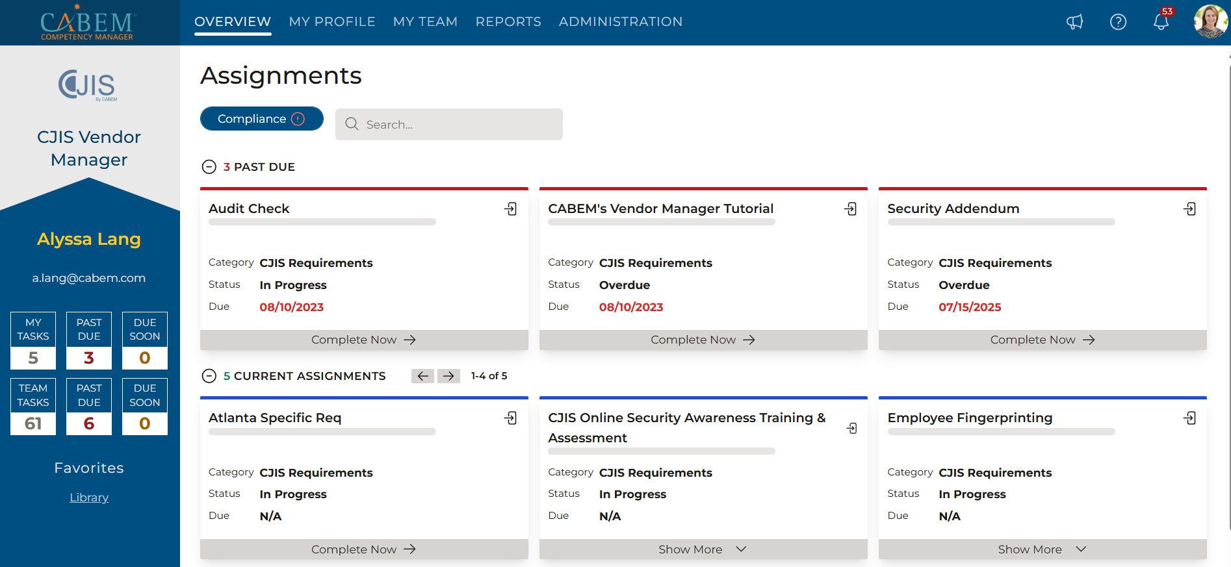
Task: Toggle the Compliance filter button
Action: point(261,119)
